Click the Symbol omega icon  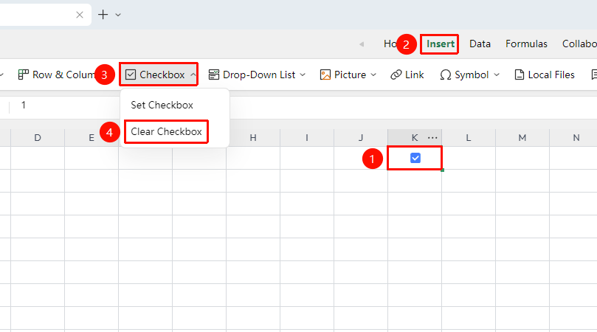click(446, 75)
